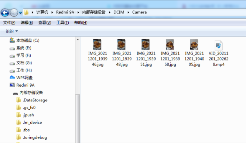Expand the arrow after 计算机 breadcrumb
This screenshot has height=143, width=246.
(x=52, y=12)
